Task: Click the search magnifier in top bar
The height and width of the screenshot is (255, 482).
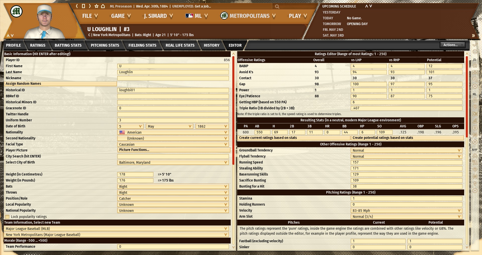Action: [277, 7]
